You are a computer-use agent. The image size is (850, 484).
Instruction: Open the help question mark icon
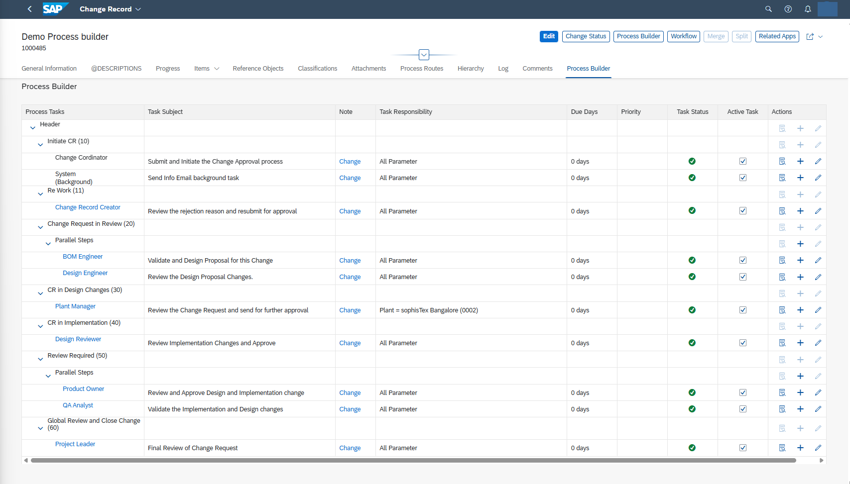(788, 9)
